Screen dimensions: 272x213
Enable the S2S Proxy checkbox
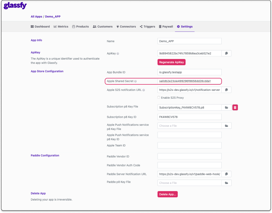[159, 97]
